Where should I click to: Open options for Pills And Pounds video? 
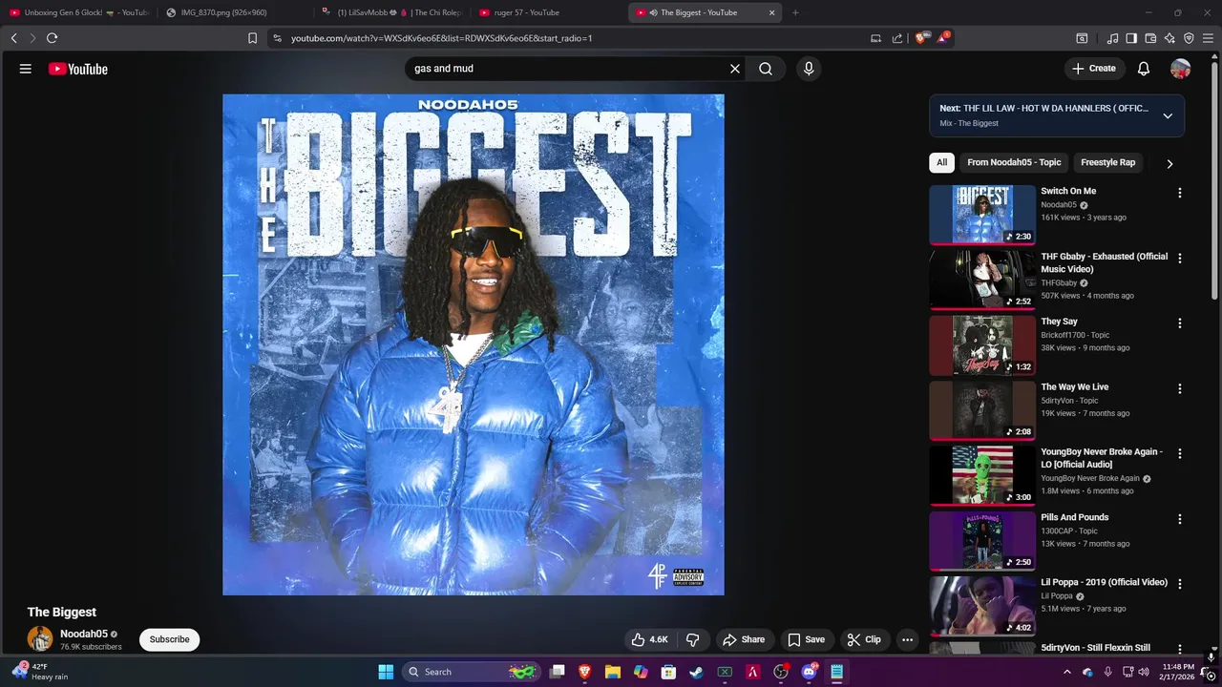pyautogui.click(x=1180, y=519)
